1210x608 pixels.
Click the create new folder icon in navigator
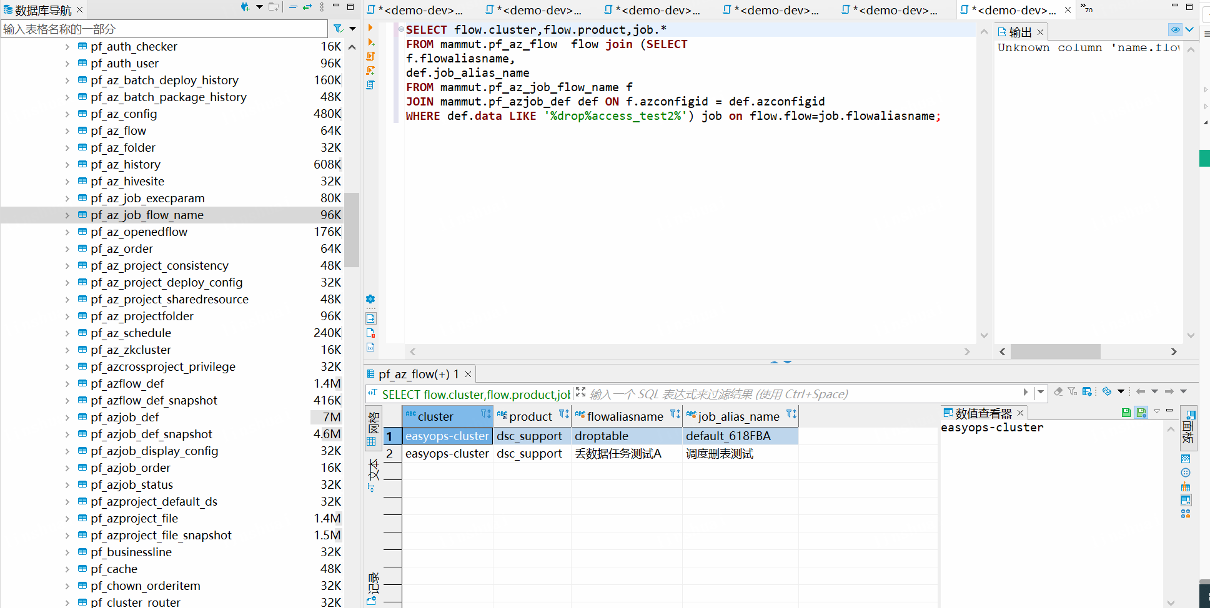point(274,7)
